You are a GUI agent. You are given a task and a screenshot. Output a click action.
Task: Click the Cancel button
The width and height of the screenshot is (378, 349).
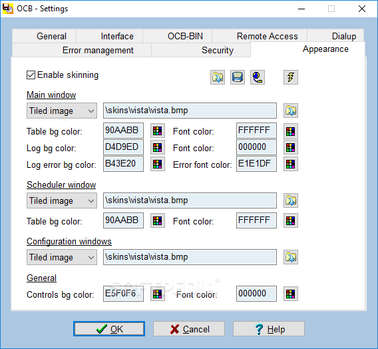(x=189, y=329)
